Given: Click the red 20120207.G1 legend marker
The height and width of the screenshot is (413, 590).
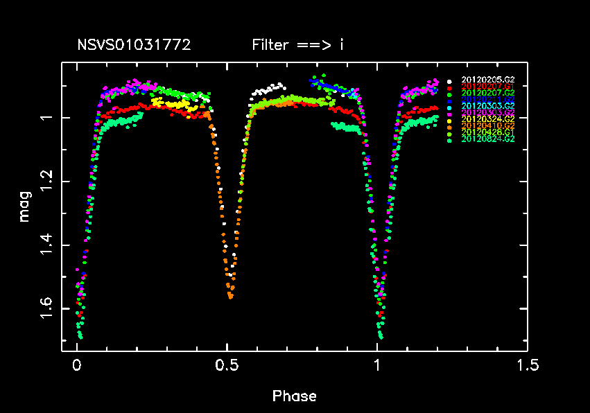Looking at the screenshot, I should pyautogui.click(x=449, y=87).
